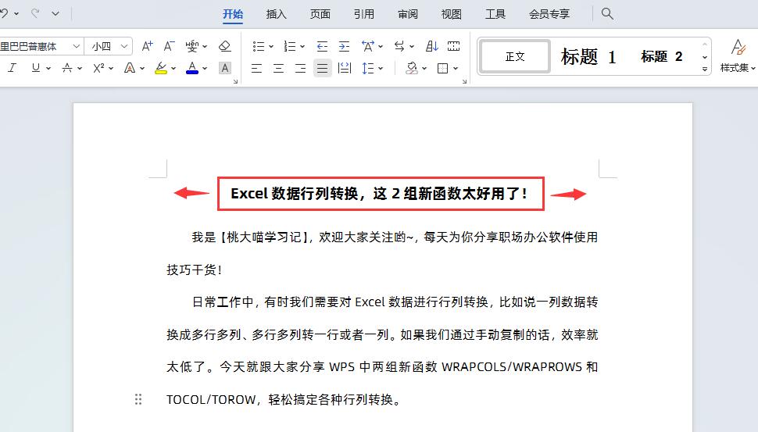Switch to the 会员专享 tab
758x432 pixels.
click(x=549, y=14)
